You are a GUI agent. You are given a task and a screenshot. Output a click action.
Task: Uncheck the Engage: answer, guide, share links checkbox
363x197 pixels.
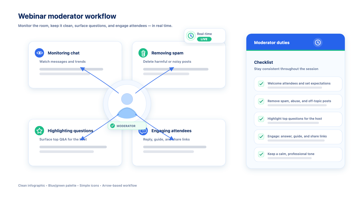tap(261, 137)
